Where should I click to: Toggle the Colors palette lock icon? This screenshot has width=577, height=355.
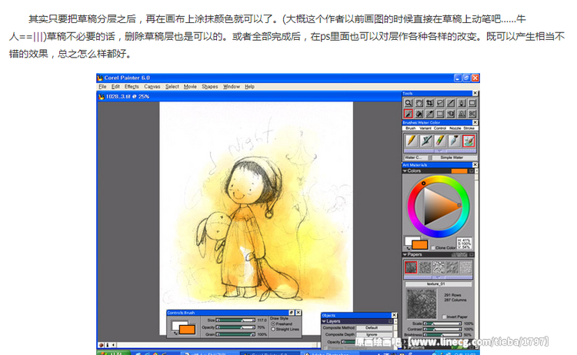pos(472,171)
